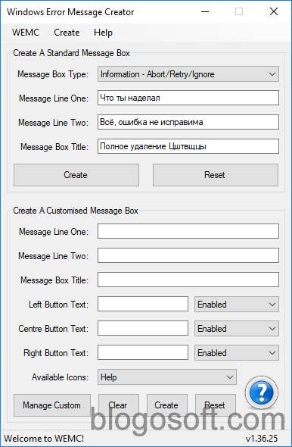Click the 'Create A Customised Message Box' group label
This screenshot has height=447, width=292.
pos(76,211)
